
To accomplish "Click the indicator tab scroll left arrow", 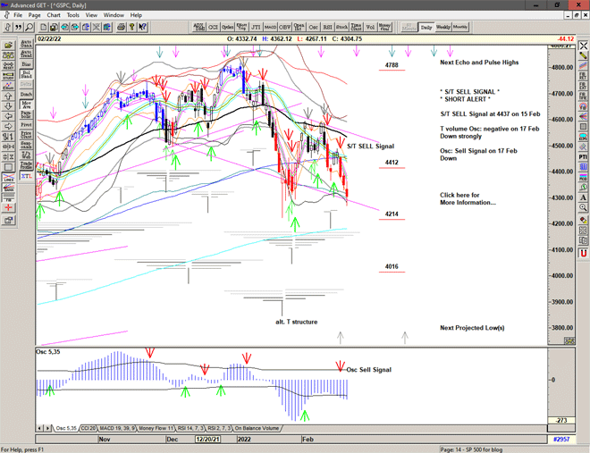I will point(40,429).
